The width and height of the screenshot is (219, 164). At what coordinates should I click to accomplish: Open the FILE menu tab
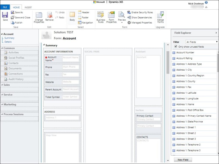tap(5, 7)
